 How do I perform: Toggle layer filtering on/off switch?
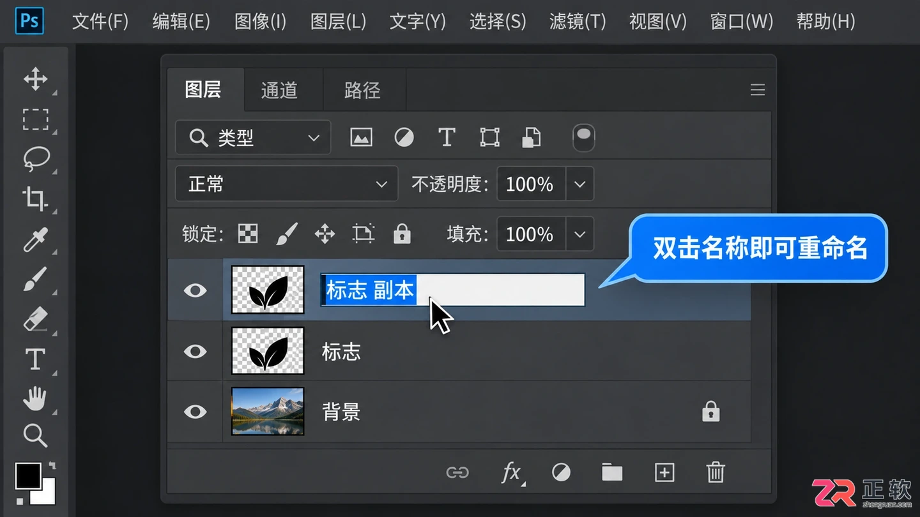[584, 138]
